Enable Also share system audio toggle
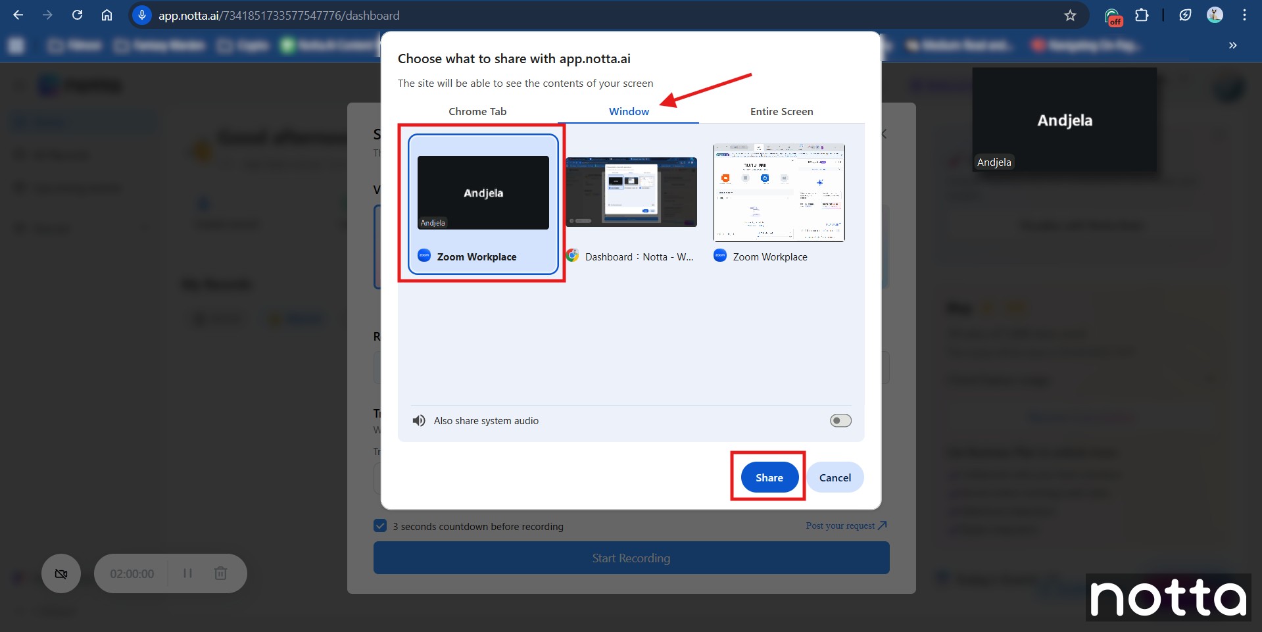Image resolution: width=1262 pixels, height=632 pixels. [x=840, y=421]
